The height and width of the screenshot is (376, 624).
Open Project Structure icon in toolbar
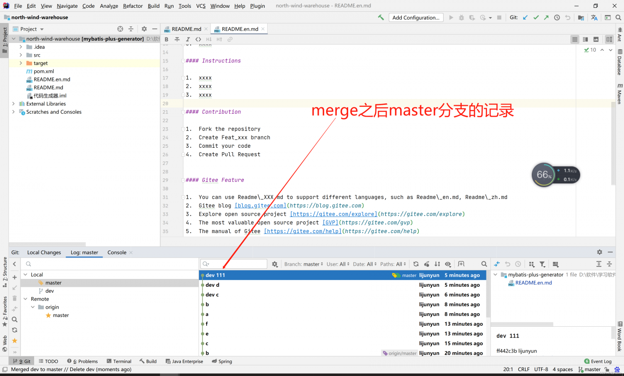[581, 18]
